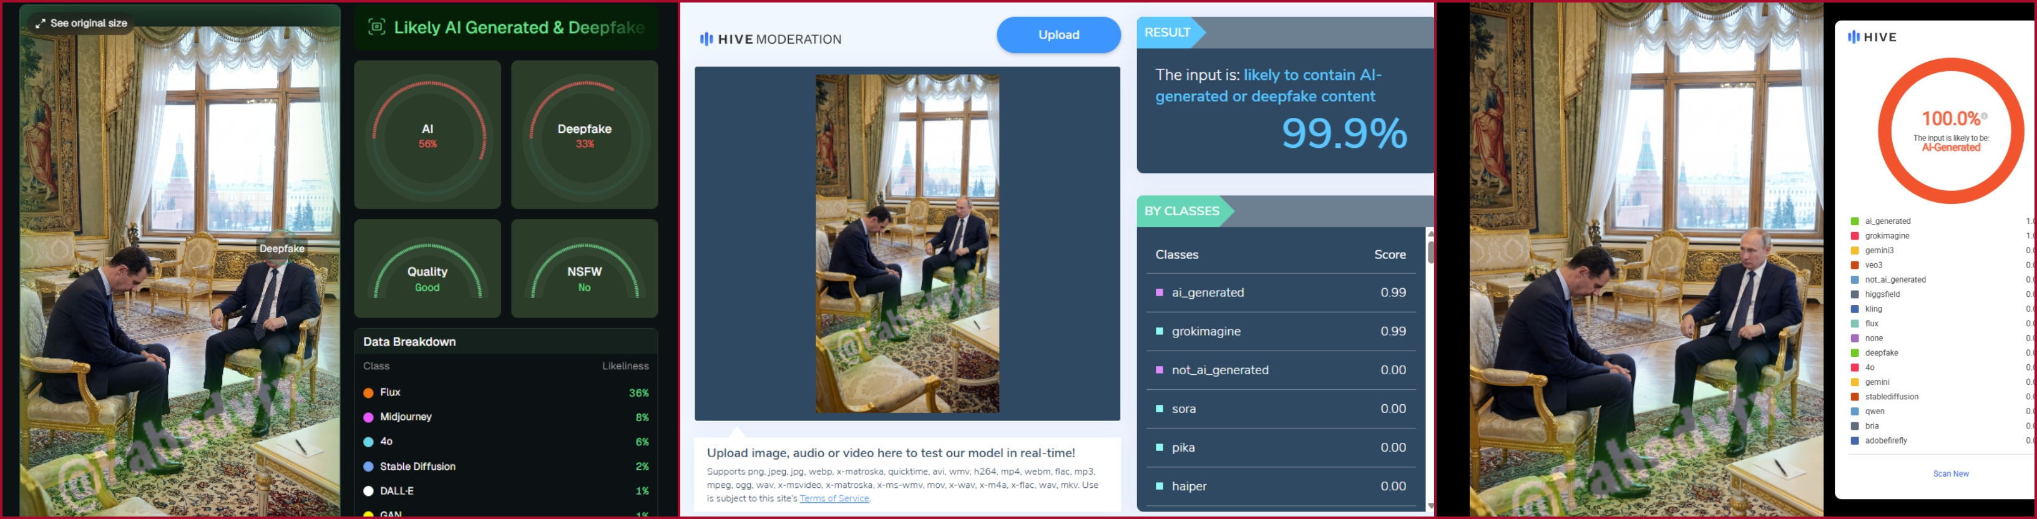
Task: Click the orange Flux color dot
Action: [368, 392]
